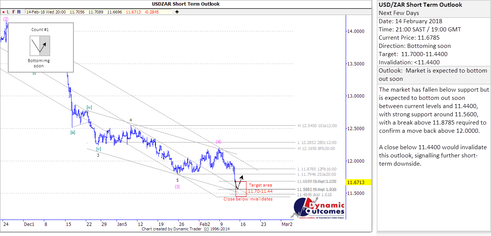This screenshot has width=491, height=236.
Task: Click the Dec1 date axis label
Action: (29, 224)
